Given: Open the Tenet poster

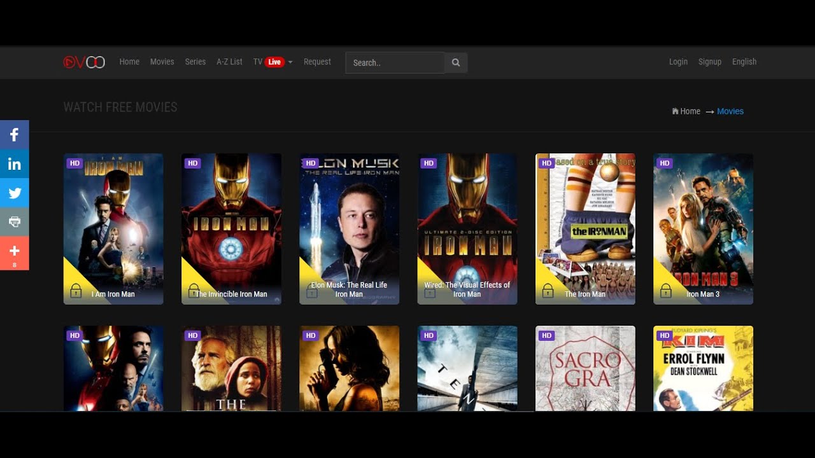Looking at the screenshot, I should tap(467, 368).
